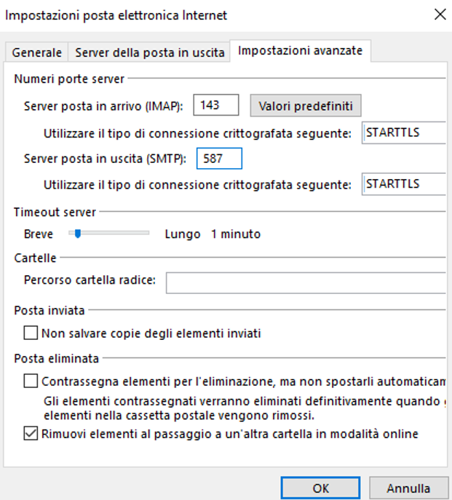Focus the SMTP outgoing server port field
The height and width of the screenshot is (500, 452).
pyautogui.click(x=219, y=158)
